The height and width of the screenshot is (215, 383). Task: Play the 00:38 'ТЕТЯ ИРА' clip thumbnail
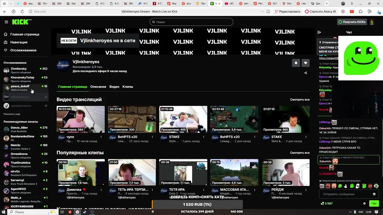click(x=183, y=172)
